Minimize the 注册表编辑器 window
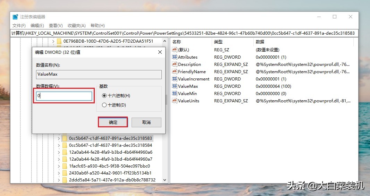Image resolution: width=370 pixels, height=196 pixels. [319, 17]
